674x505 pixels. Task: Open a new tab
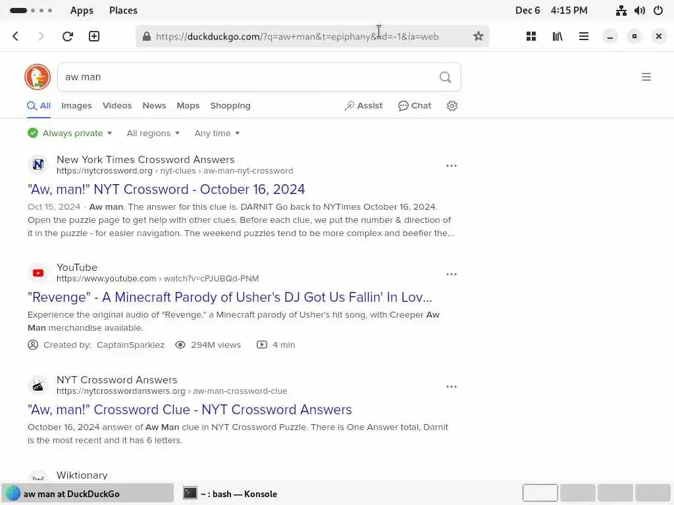93,36
